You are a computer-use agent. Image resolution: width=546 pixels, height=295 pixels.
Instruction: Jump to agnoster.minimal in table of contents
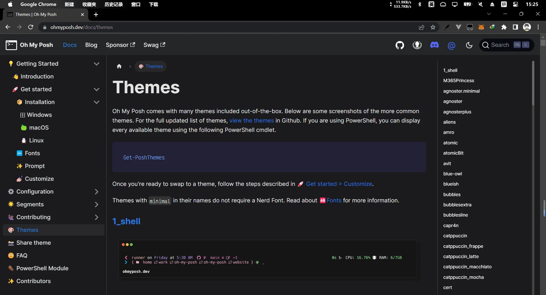[x=461, y=91]
